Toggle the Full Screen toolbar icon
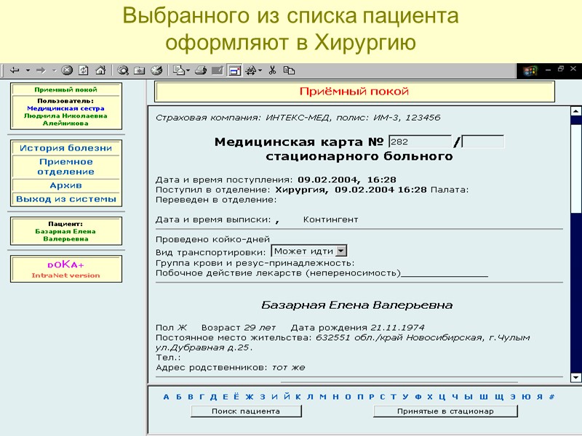Image resolution: width=582 pixels, height=436 pixels. point(235,70)
